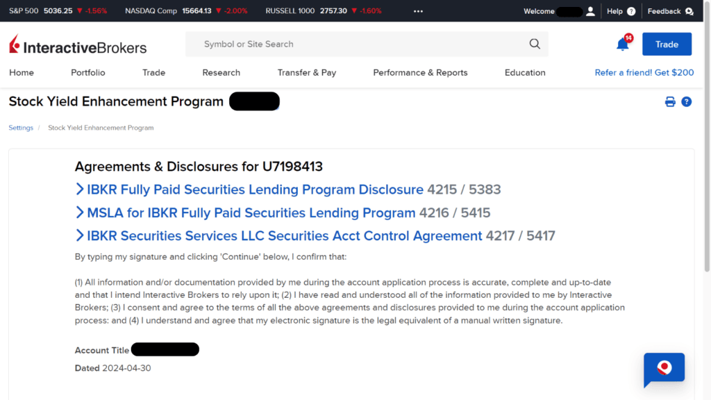Click the Settings breadcrumb link
Screen dimensions: 711x400
point(21,128)
